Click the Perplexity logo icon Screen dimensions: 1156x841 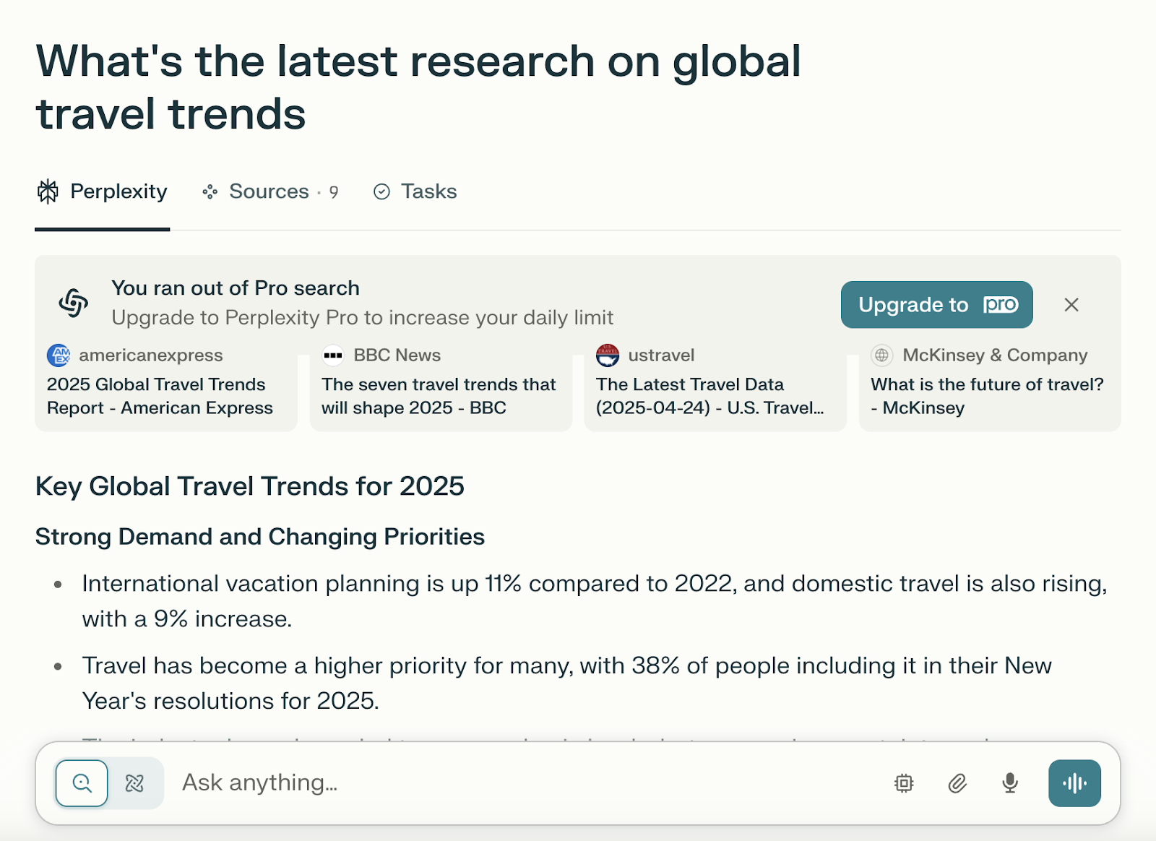(48, 191)
